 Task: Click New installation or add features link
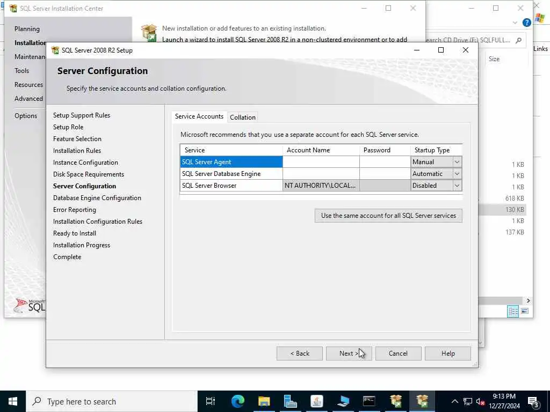coord(244,28)
